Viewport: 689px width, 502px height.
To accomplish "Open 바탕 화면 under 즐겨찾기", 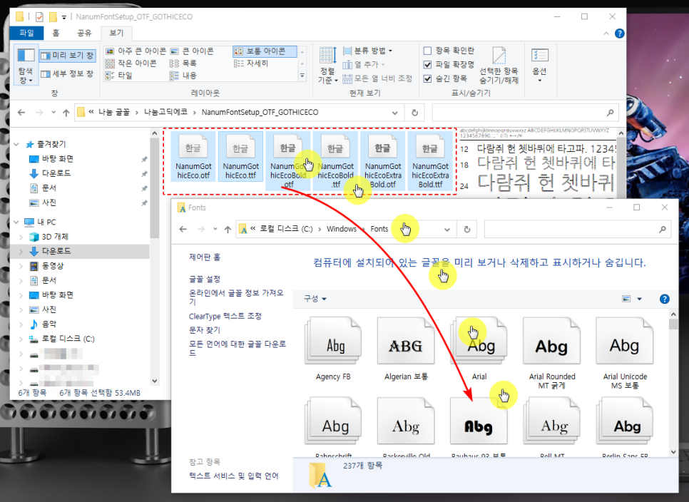I will tap(57, 158).
